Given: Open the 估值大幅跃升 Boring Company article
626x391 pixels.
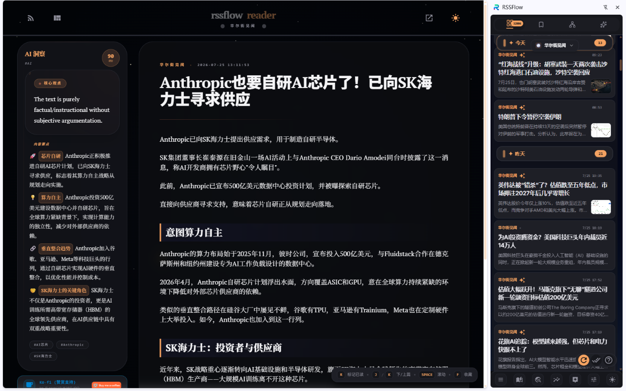Looking at the screenshot, I should [x=554, y=297].
